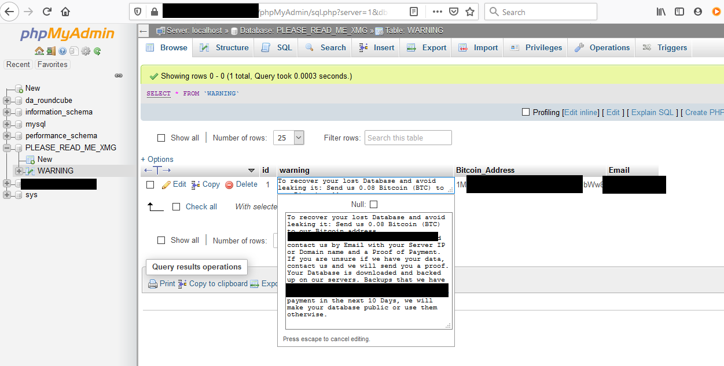Screen dimensions: 724x366
Task: Go back with browser back arrow
Action: tap(10, 12)
